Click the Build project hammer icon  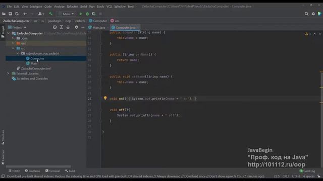50,14
